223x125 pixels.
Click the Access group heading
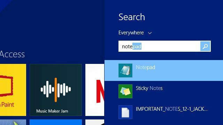[x=13, y=54]
